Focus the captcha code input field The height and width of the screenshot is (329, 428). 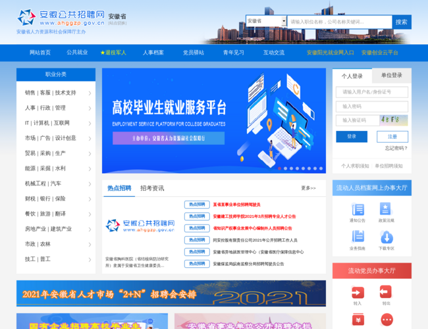(358, 120)
